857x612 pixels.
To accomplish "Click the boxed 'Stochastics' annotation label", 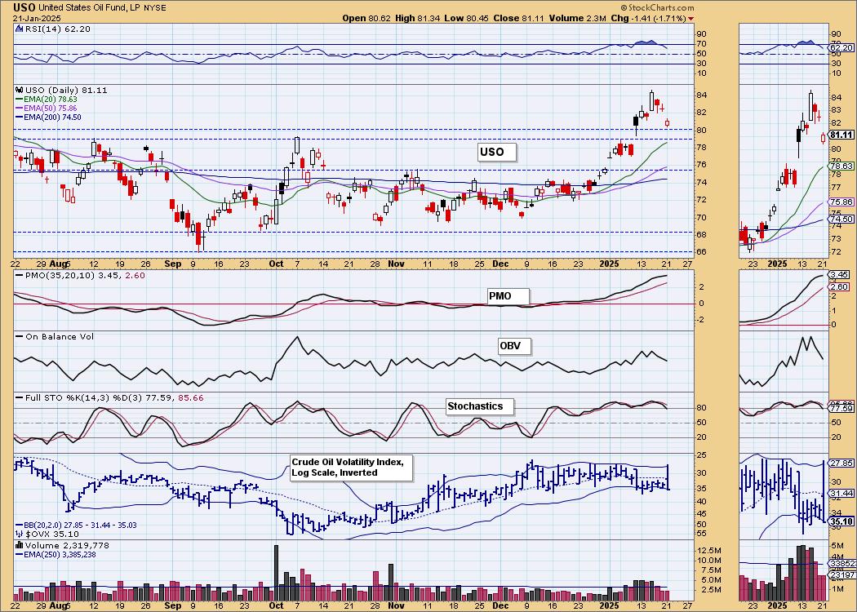I will tap(480, 406).
